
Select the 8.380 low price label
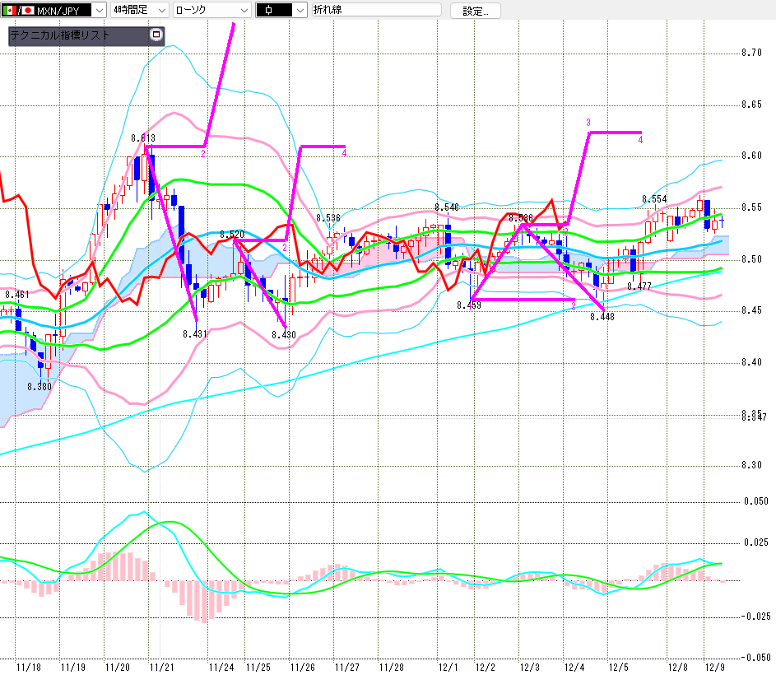(39, 386)
